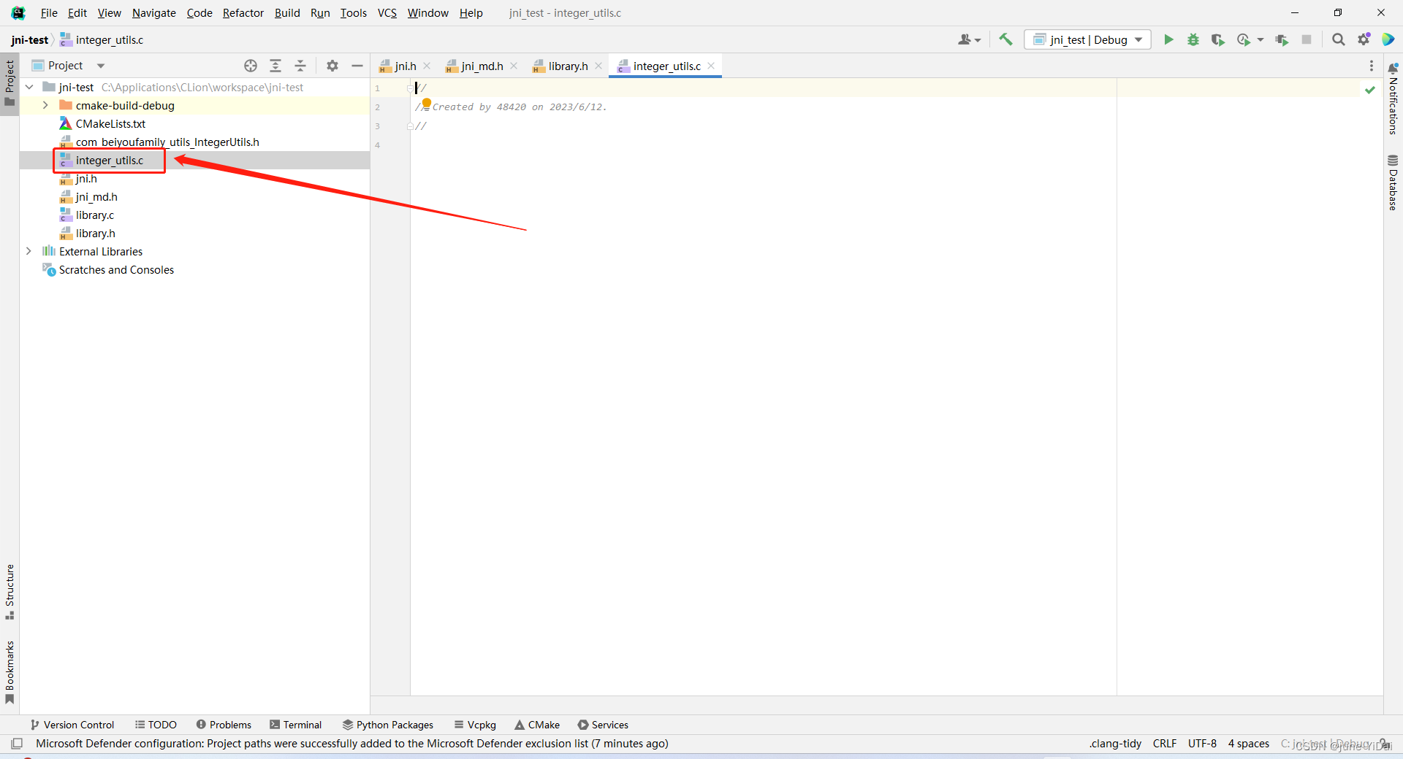Click the CRLF line separator status
Screen dimensions: 1403x759
(1165, 744)
